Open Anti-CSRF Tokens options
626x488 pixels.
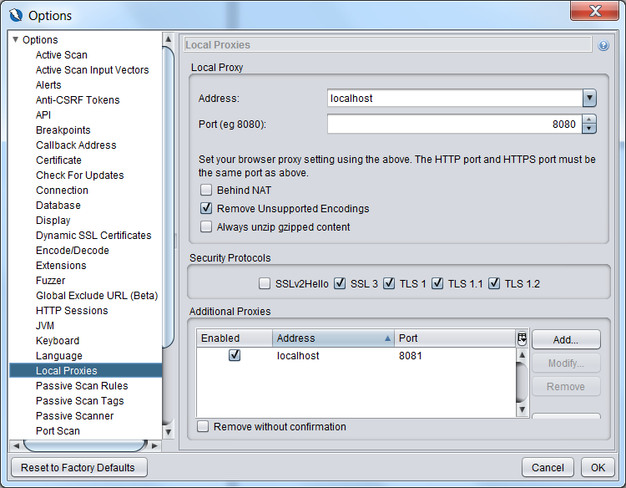coord(78,100)
